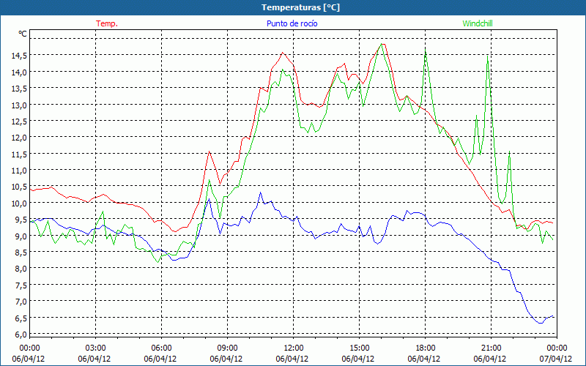Click the 06/04/12 date beneath the 09:00 label
This screenshot has width=586, height=366.
point(226,359)
